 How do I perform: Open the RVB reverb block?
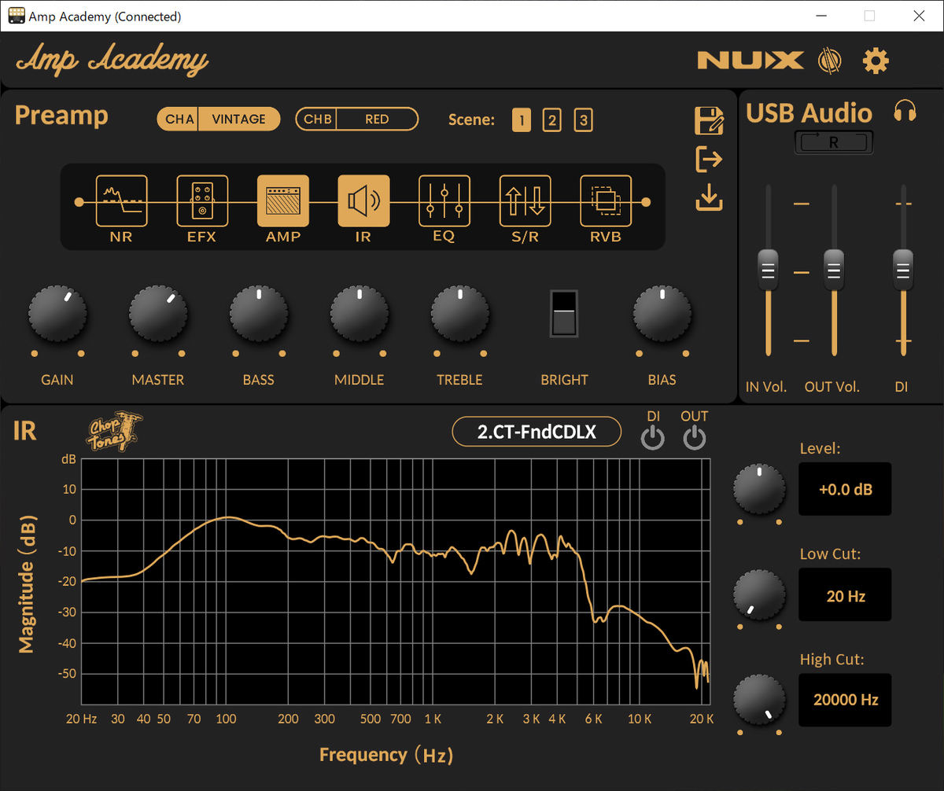coord(606,201)
